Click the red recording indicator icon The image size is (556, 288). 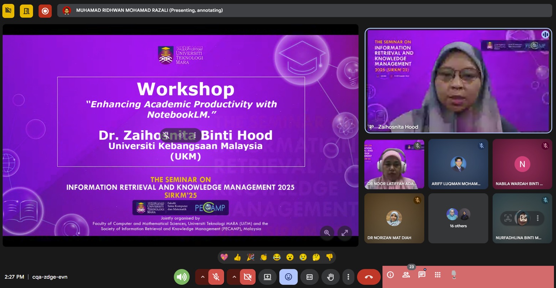coord(45,11)
